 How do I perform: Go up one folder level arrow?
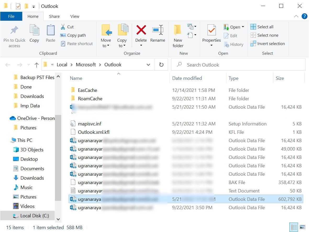[36, 65]
